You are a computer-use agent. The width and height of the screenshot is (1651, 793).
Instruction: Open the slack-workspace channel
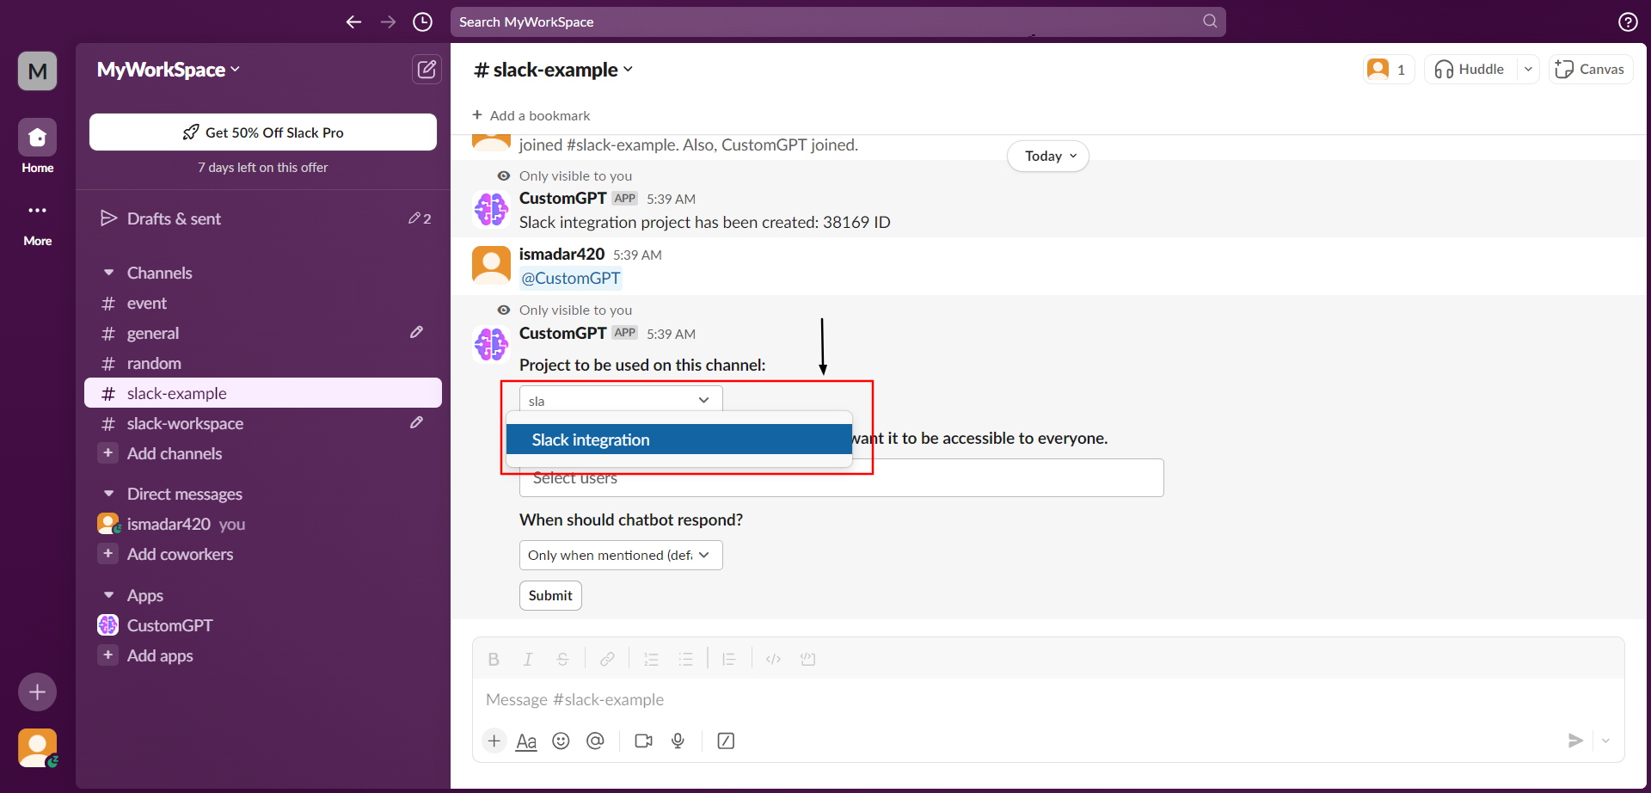[x=263, y=423]
